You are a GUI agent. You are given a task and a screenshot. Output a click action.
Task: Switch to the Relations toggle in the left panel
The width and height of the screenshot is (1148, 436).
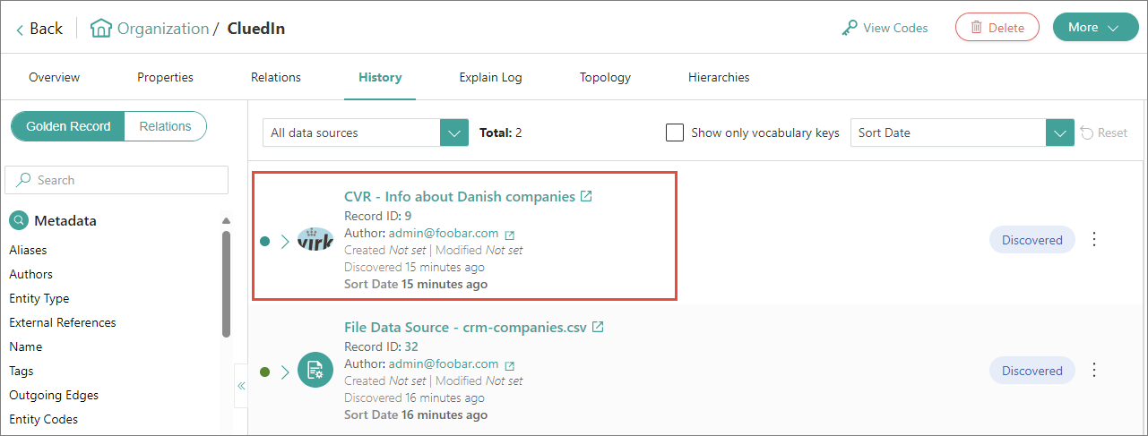click(166, 126)
